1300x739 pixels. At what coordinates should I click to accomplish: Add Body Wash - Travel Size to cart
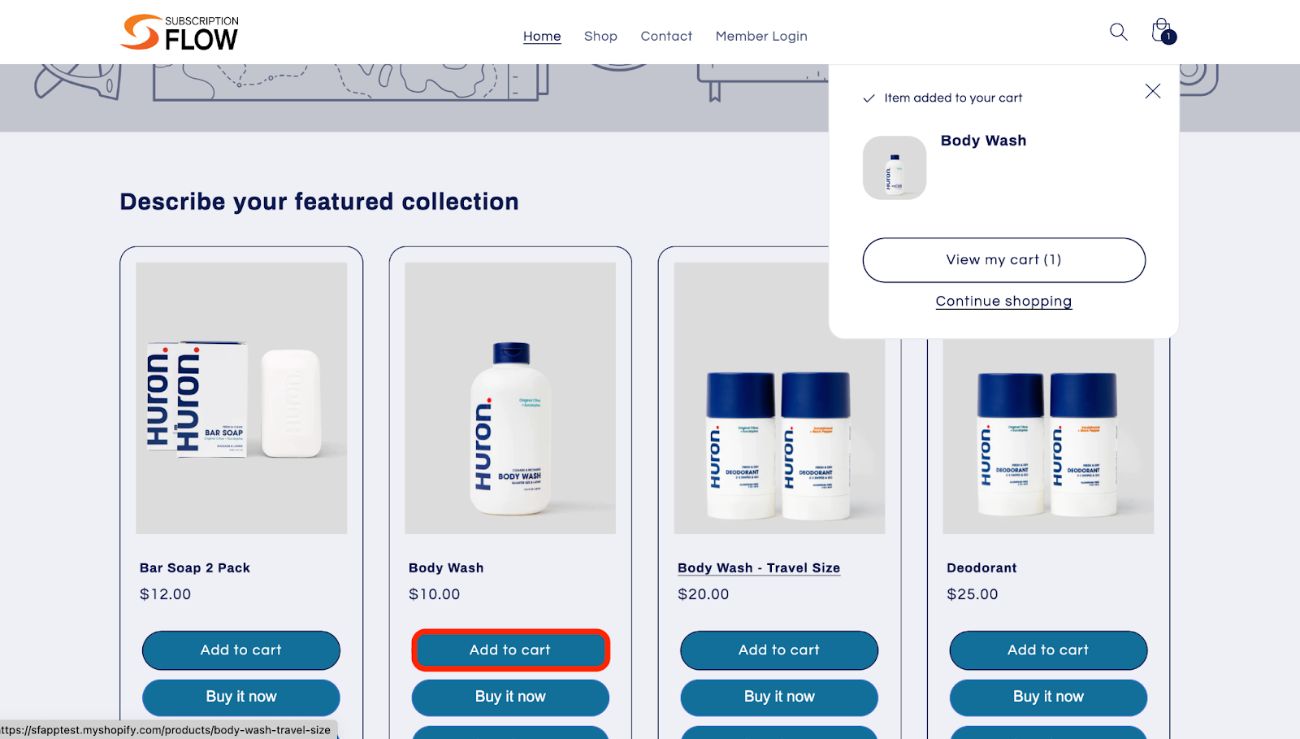pyautogui.click(x=779, y=650)
